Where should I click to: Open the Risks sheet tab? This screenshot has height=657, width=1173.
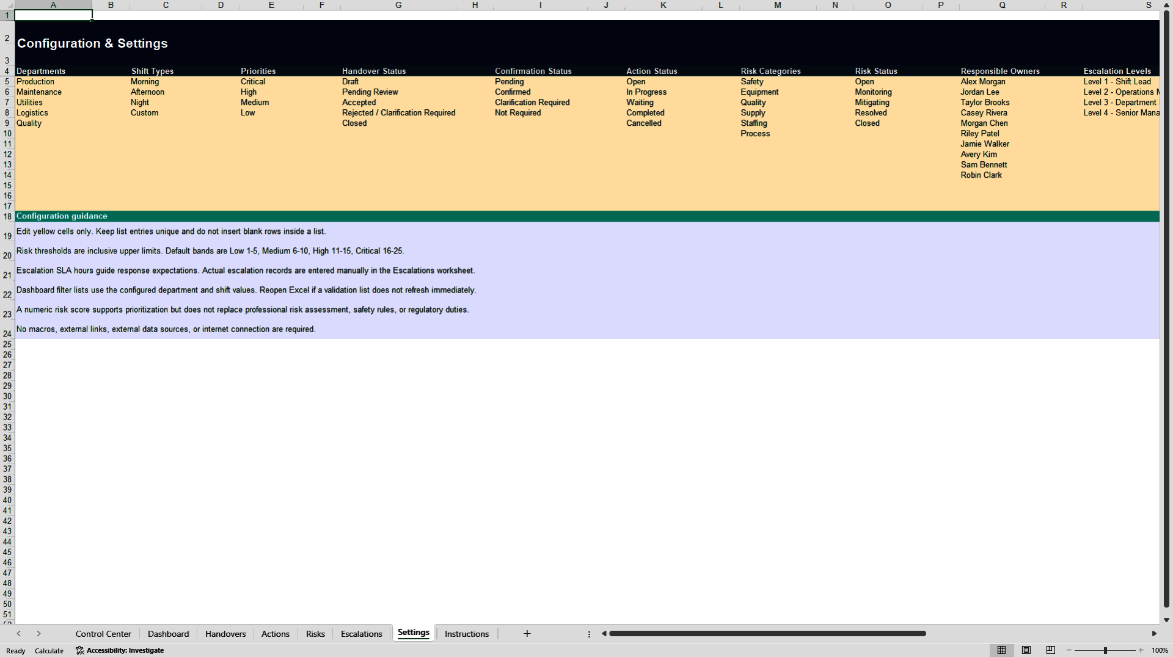pos(315,634)
